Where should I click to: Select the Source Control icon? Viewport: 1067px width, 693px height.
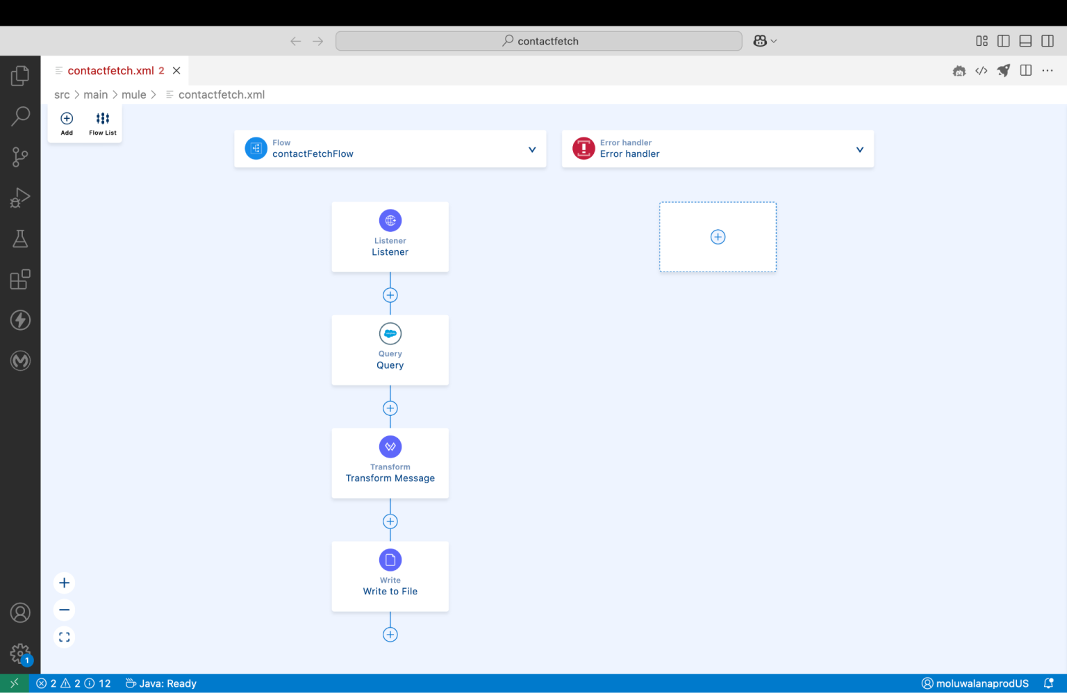(20, 157)
